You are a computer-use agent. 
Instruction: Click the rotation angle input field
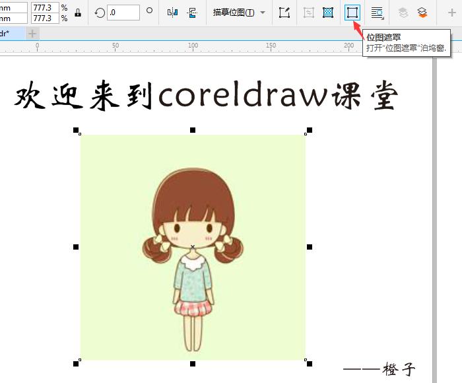[123, 13]
